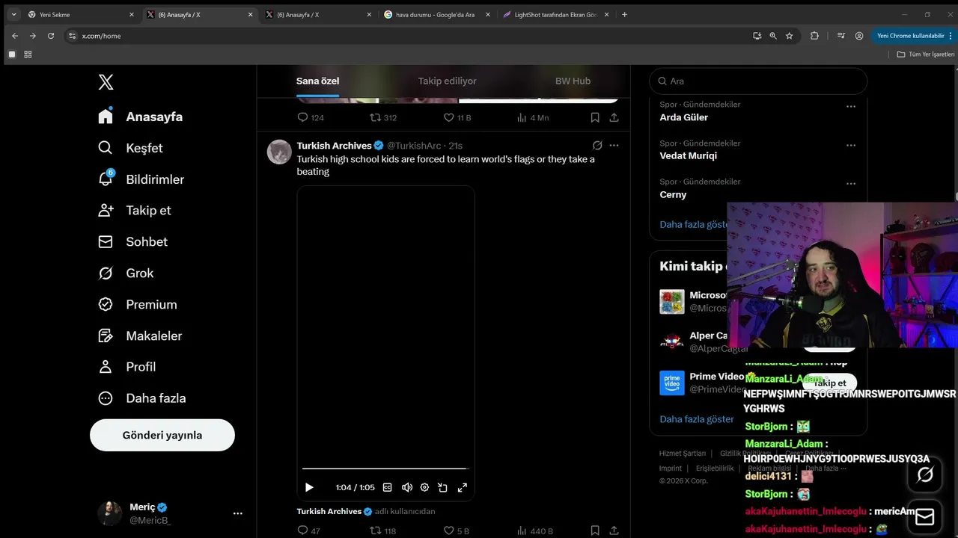View analytics of 440 B views post

tap(534, 531)
